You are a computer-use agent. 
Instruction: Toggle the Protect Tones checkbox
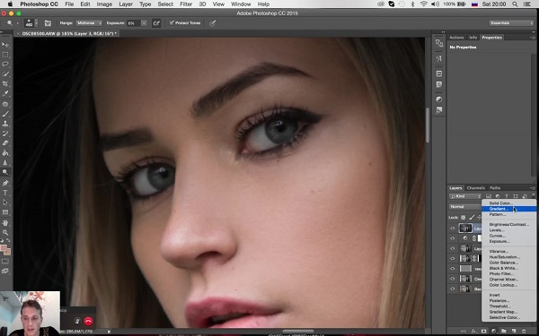coord(172,23)
